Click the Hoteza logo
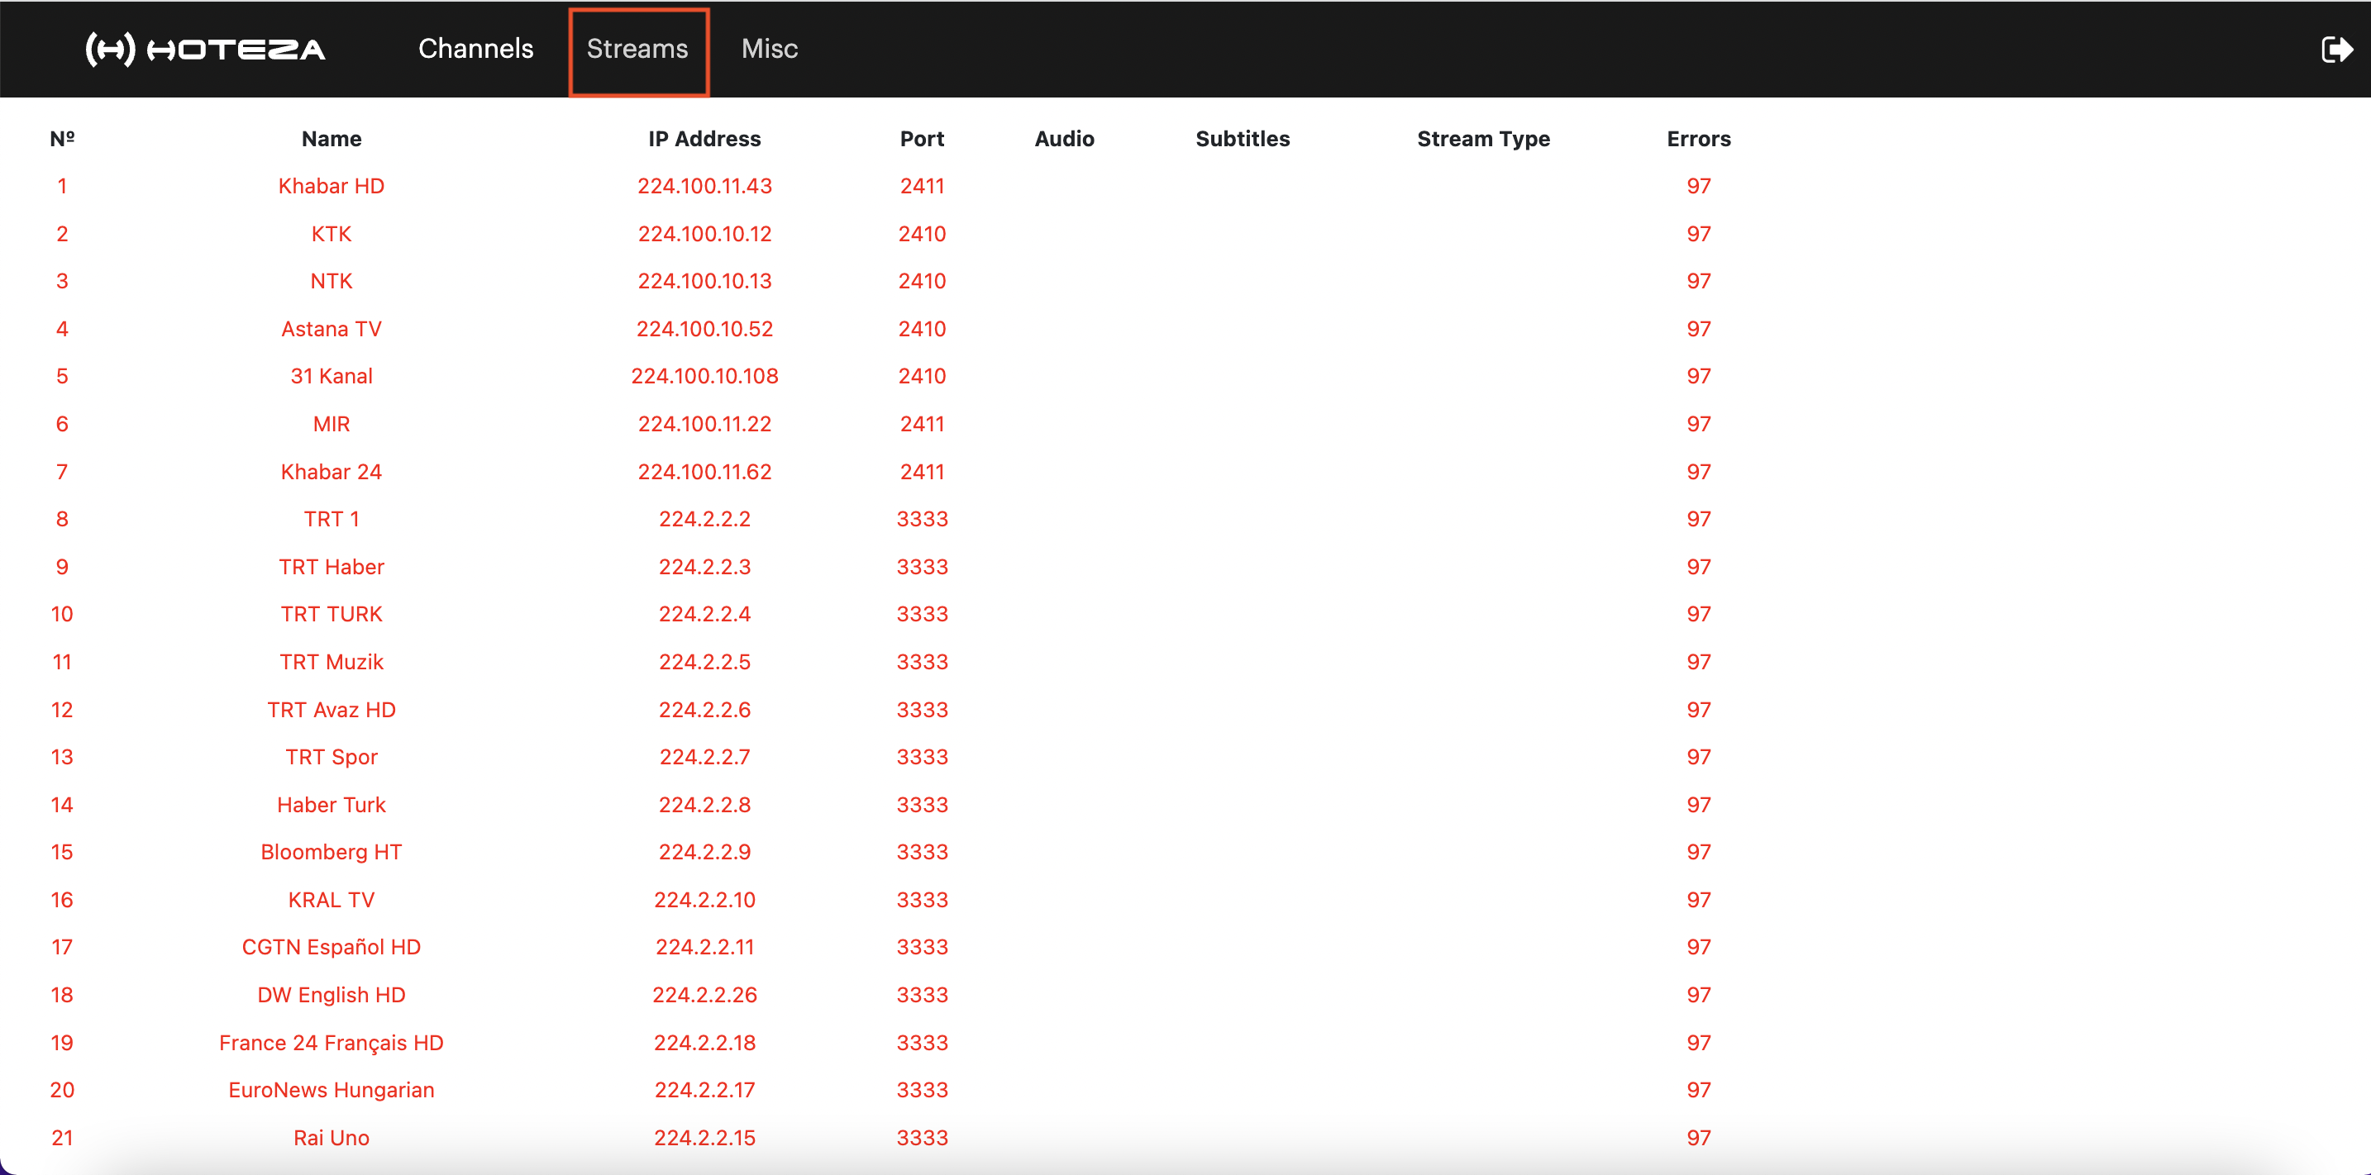This screenshot has width=2371, height=1175. [x=205, y=49]
